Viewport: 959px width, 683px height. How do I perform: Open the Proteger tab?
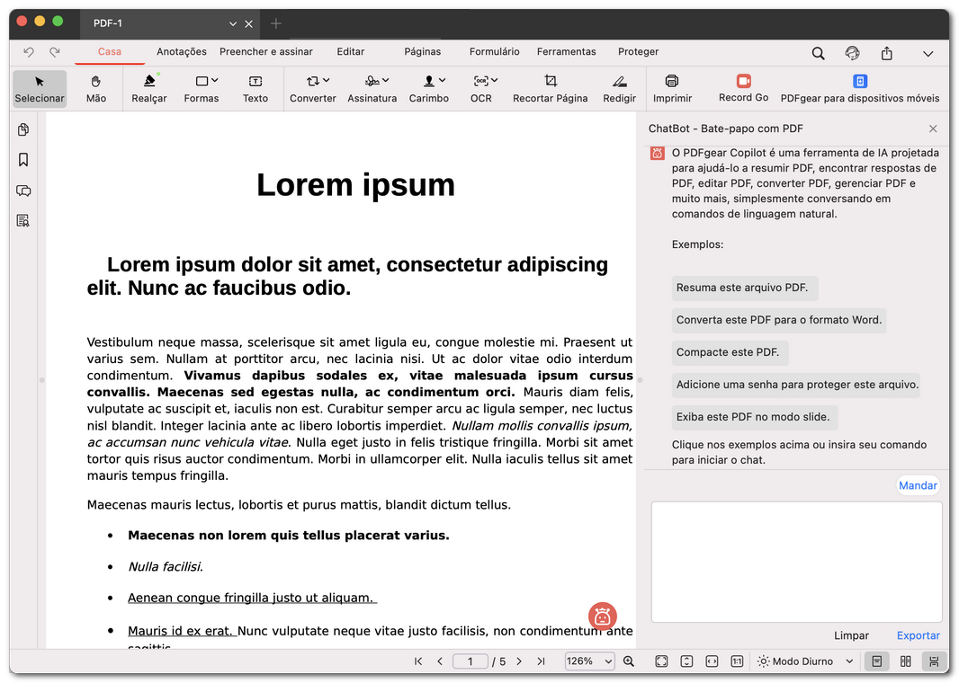pos(638,52)
